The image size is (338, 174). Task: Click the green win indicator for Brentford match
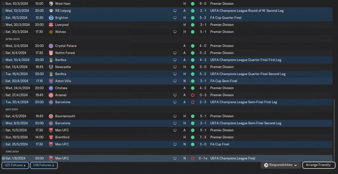[193, 137]
